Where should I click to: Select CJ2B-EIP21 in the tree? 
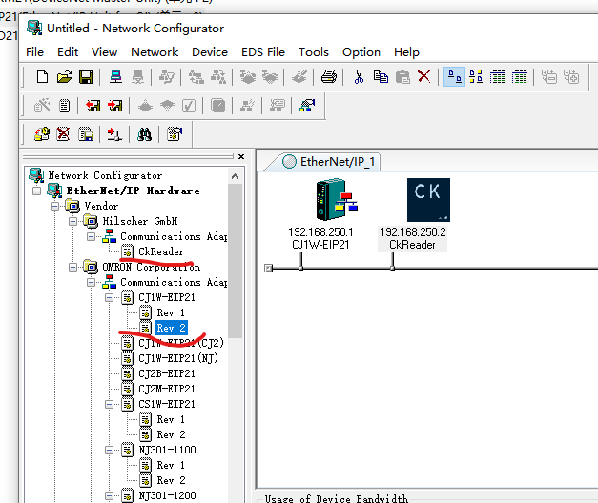(x=167, y=373)
